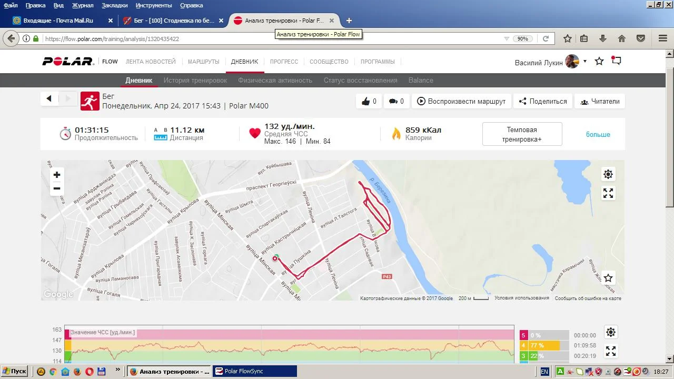Image resolution: width=674 pixels, height=379 pixels.
Task: Click Сообщить об ошибке на карте link
Action: click(x=588, y=298)
